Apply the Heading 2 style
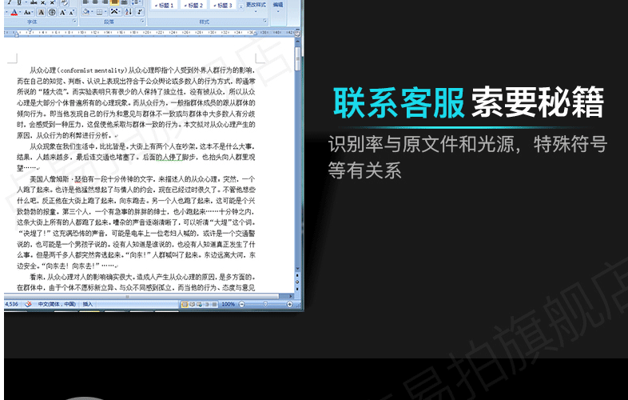Image resolution: width=628 pixels, height=400 pixels. point(193,5)
